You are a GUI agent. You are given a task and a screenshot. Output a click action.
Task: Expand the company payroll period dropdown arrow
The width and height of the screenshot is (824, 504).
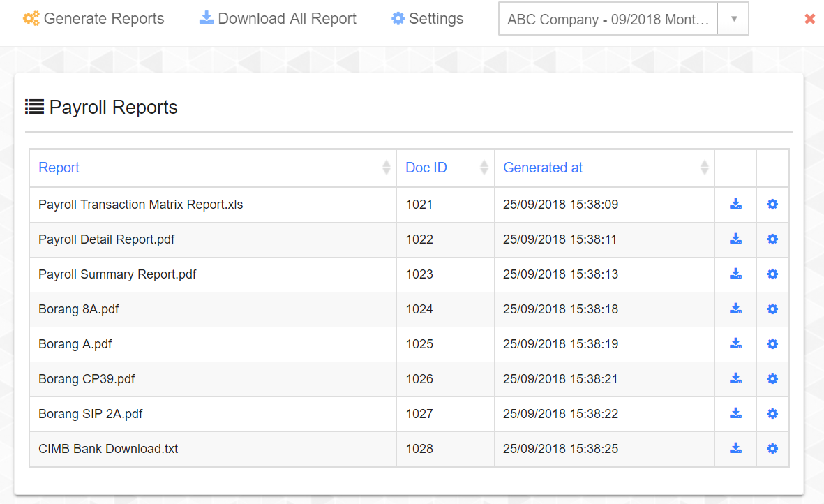[x=733, y=19]
